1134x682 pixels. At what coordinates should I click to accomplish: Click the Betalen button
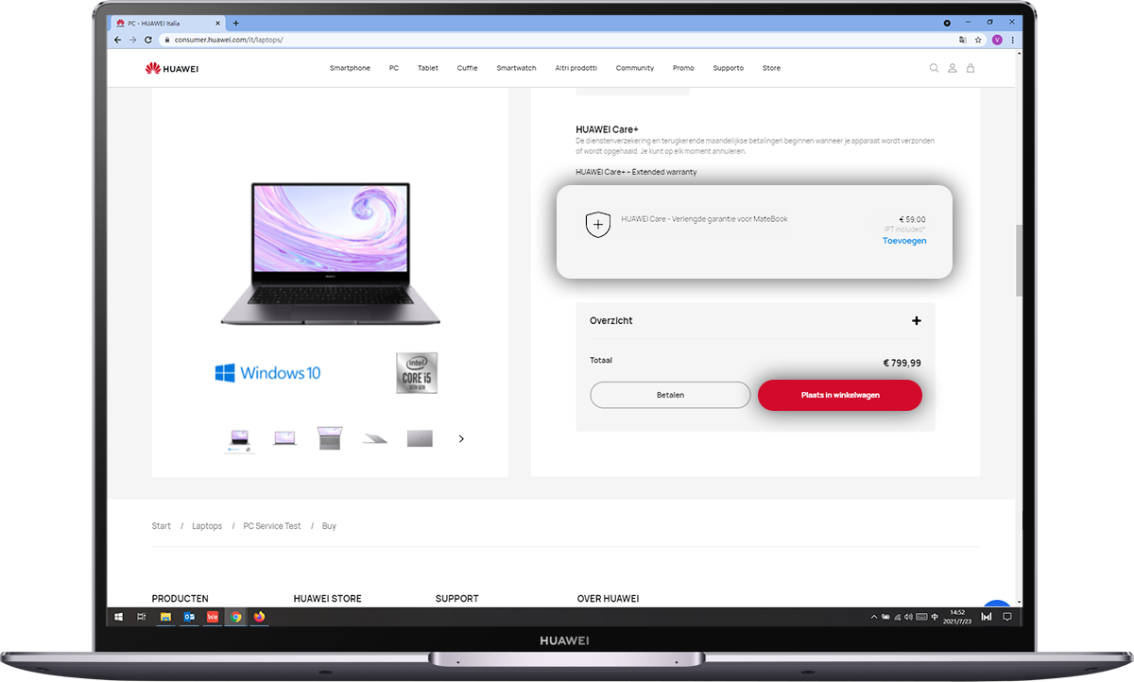point(670,395)
